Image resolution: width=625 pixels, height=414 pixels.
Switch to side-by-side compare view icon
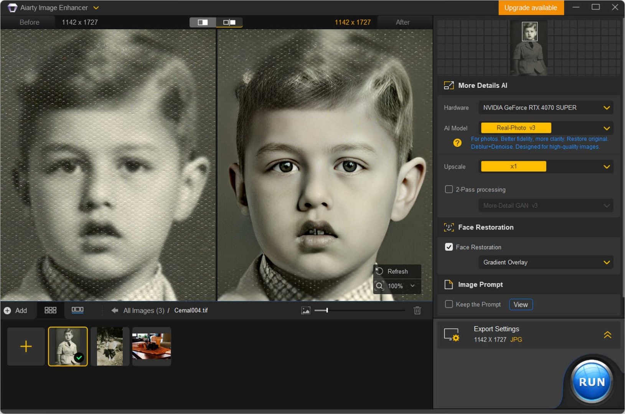pos(229,22)
